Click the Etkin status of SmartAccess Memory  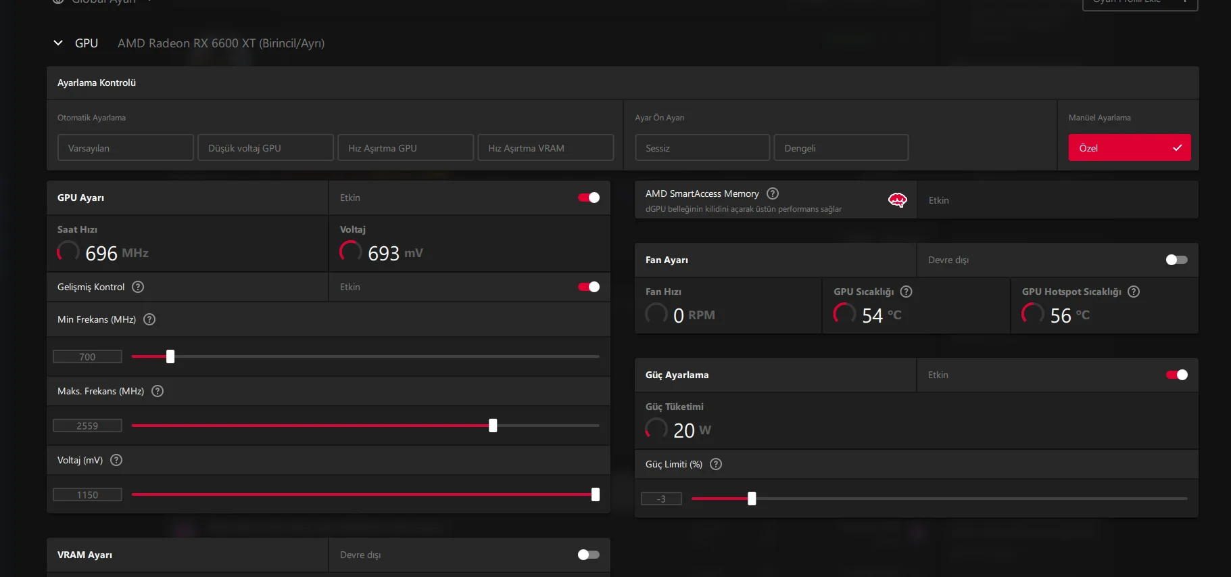click(939, 200)
